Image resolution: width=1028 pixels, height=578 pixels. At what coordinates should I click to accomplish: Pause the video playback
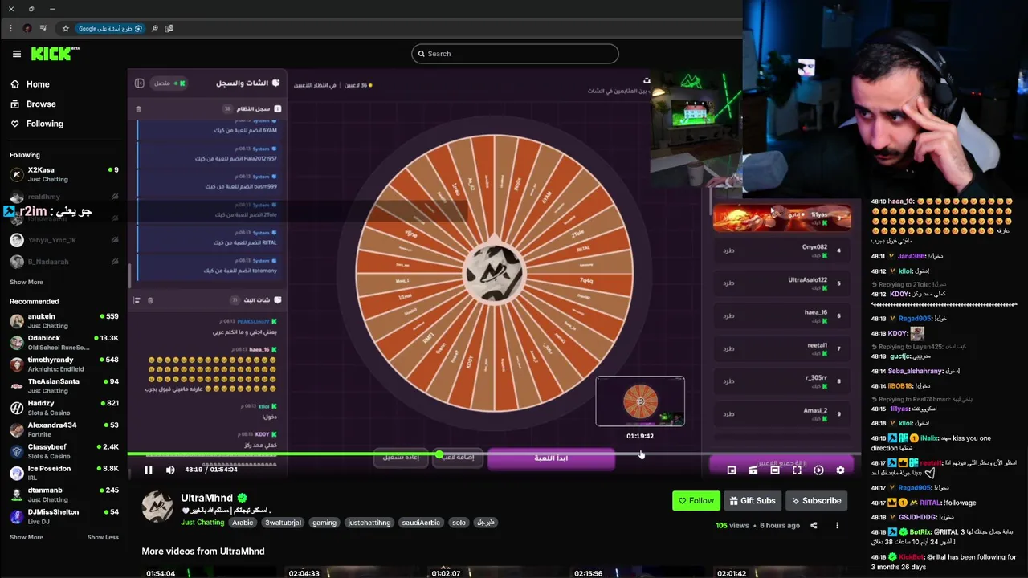pyautogui.click(x=149, y=470)
